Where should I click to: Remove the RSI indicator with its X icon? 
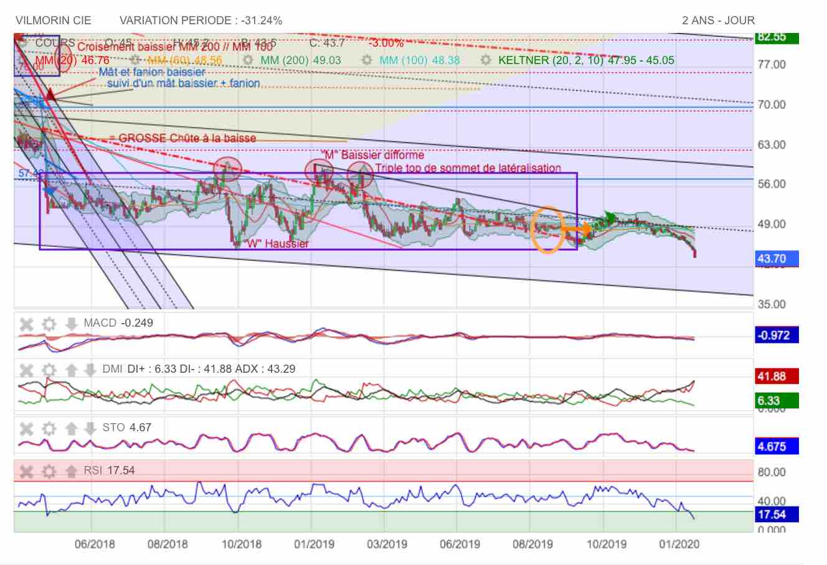(26, 471)
